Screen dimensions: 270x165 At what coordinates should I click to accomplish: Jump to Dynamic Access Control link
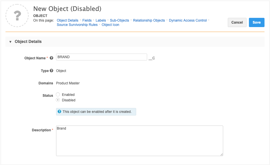tap(188, 20)
